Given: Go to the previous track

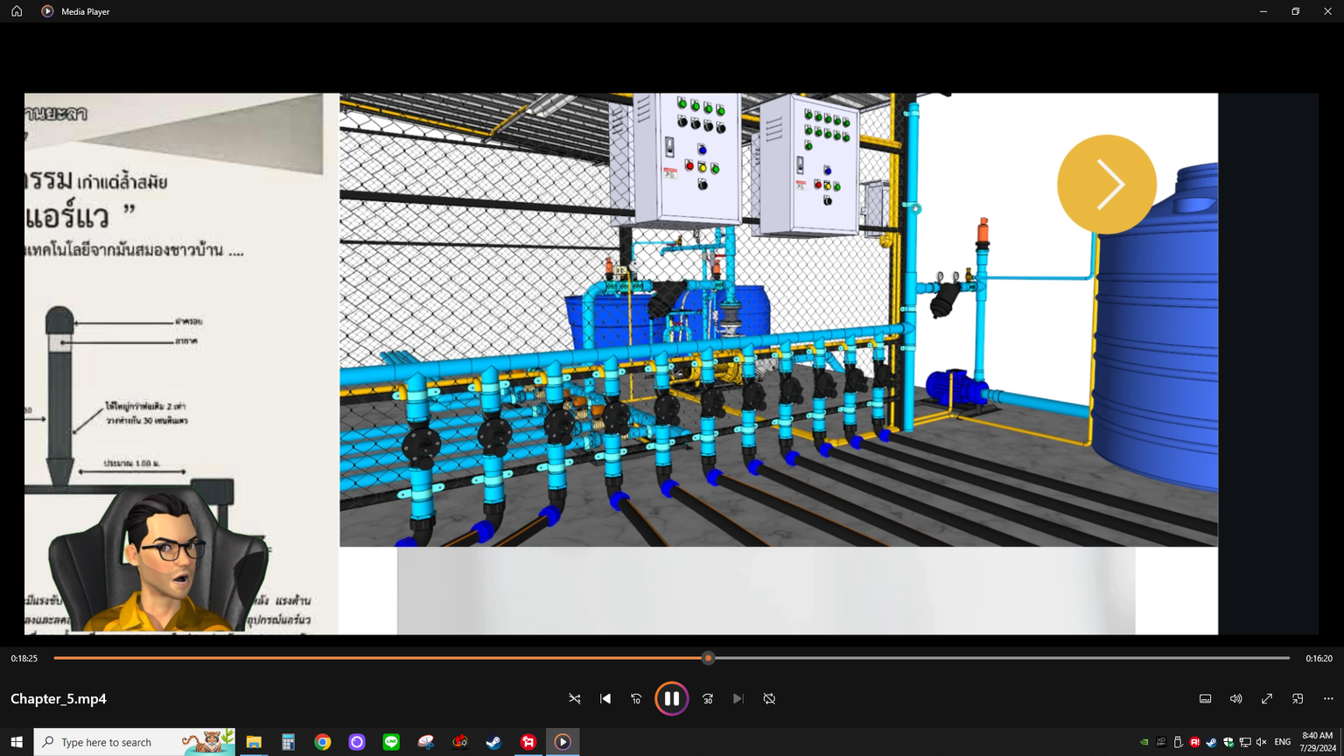Looking at the screenshot, I should (605, 698).
